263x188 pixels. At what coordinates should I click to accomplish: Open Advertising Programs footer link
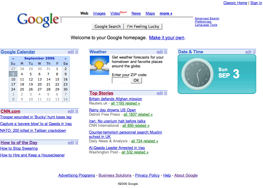[77, 175]
